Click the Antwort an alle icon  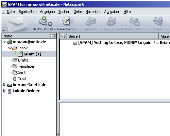coord(112,21)
